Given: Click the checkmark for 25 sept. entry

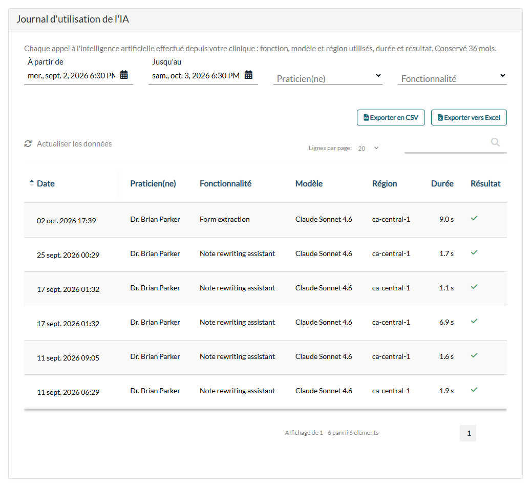Looking at the screenshot, I should click(x=474, y=252).
